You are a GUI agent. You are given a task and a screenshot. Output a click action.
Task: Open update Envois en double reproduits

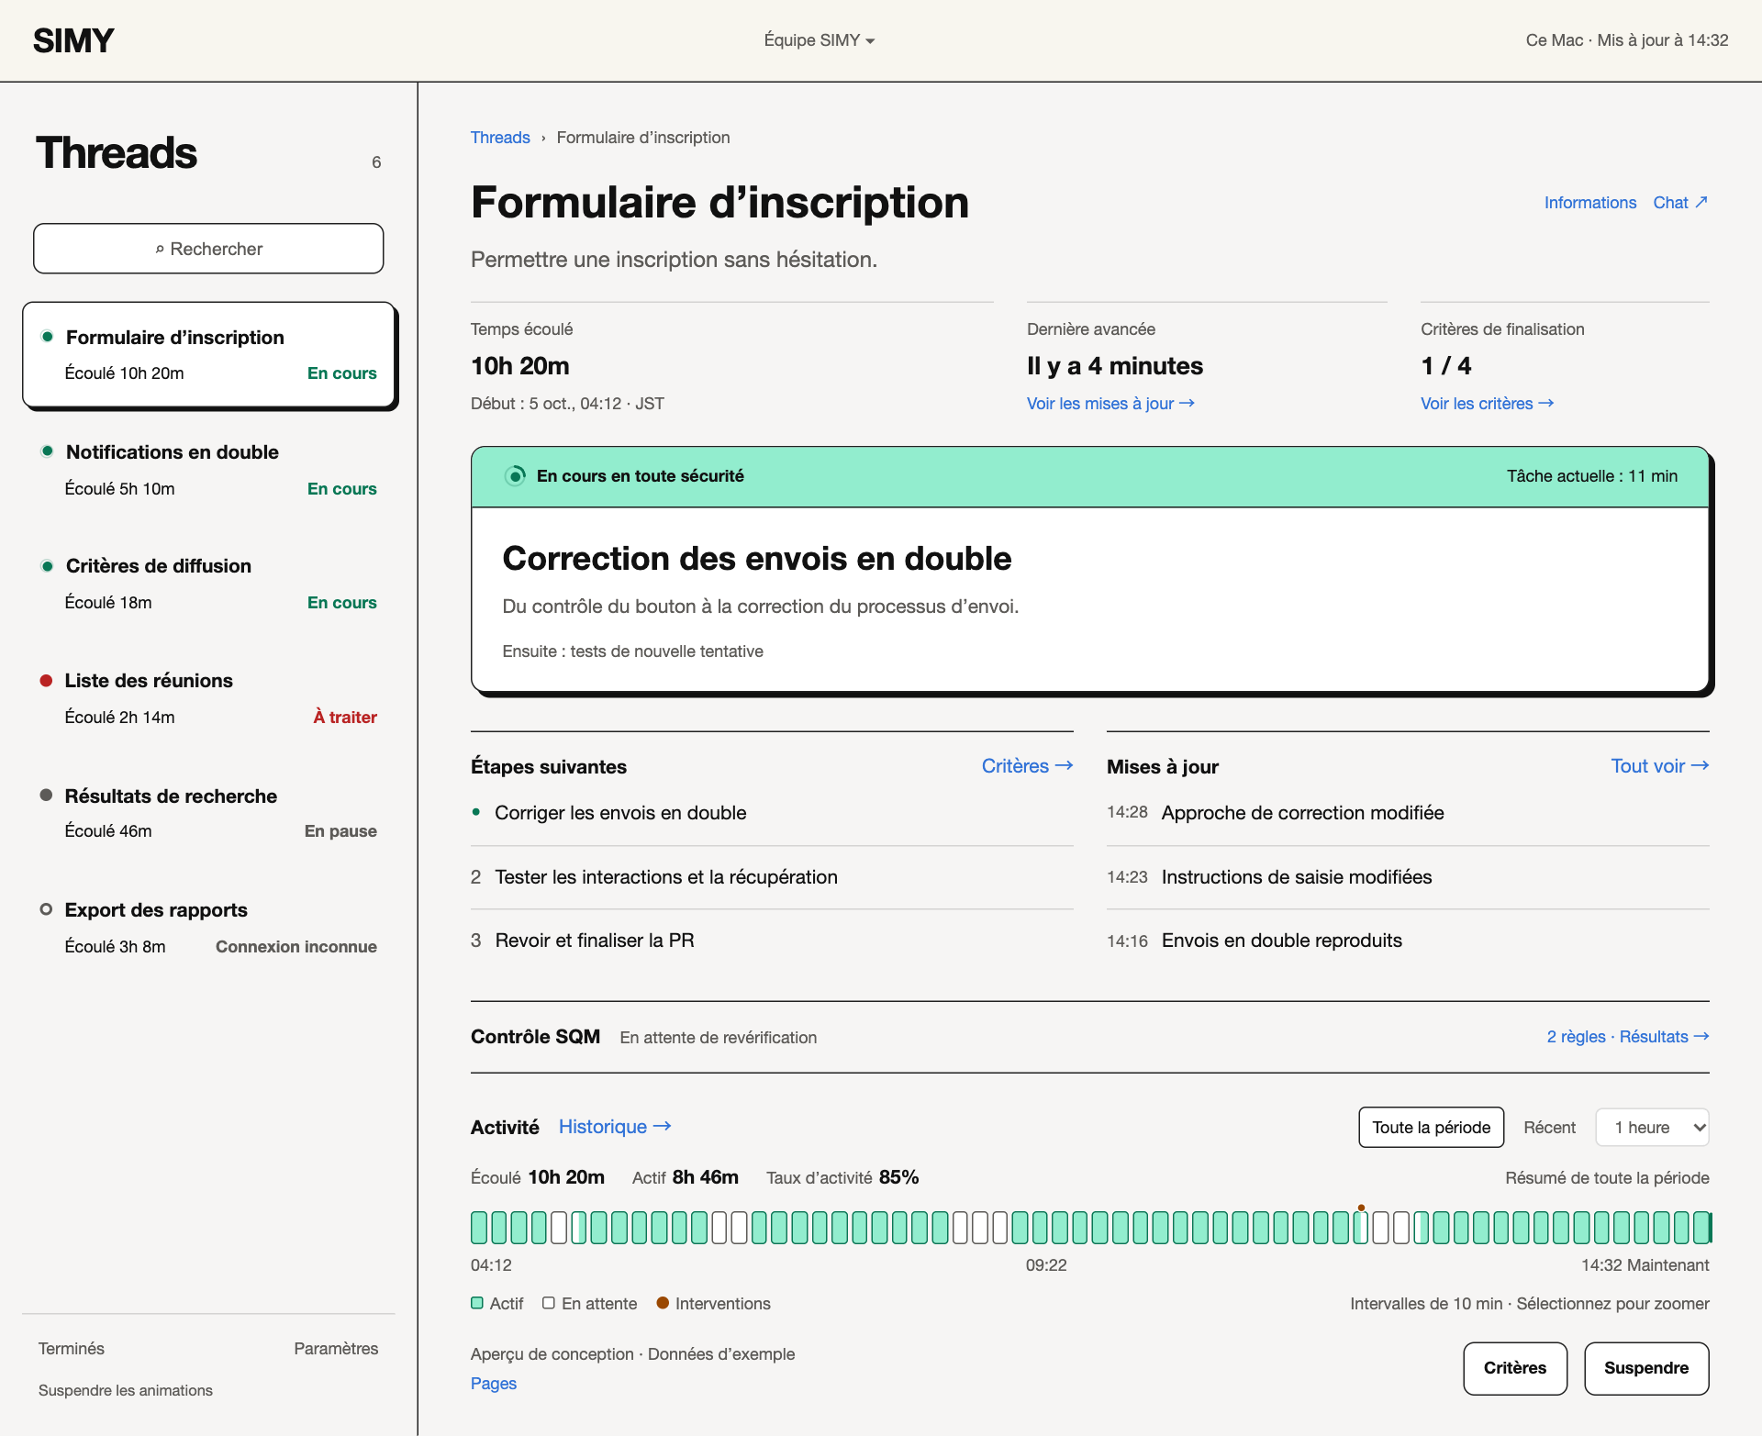1408,941
